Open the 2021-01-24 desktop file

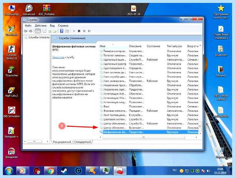click(x=134, y=10)
